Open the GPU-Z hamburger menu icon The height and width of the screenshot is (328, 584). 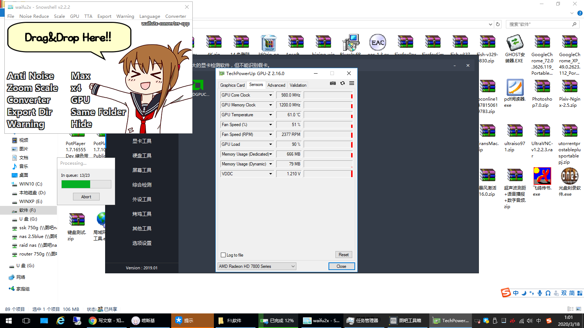coord(351,83)
